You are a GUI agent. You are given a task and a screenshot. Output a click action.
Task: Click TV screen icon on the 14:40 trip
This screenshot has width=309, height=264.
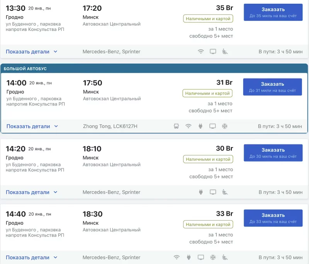[x=201, y=257]
